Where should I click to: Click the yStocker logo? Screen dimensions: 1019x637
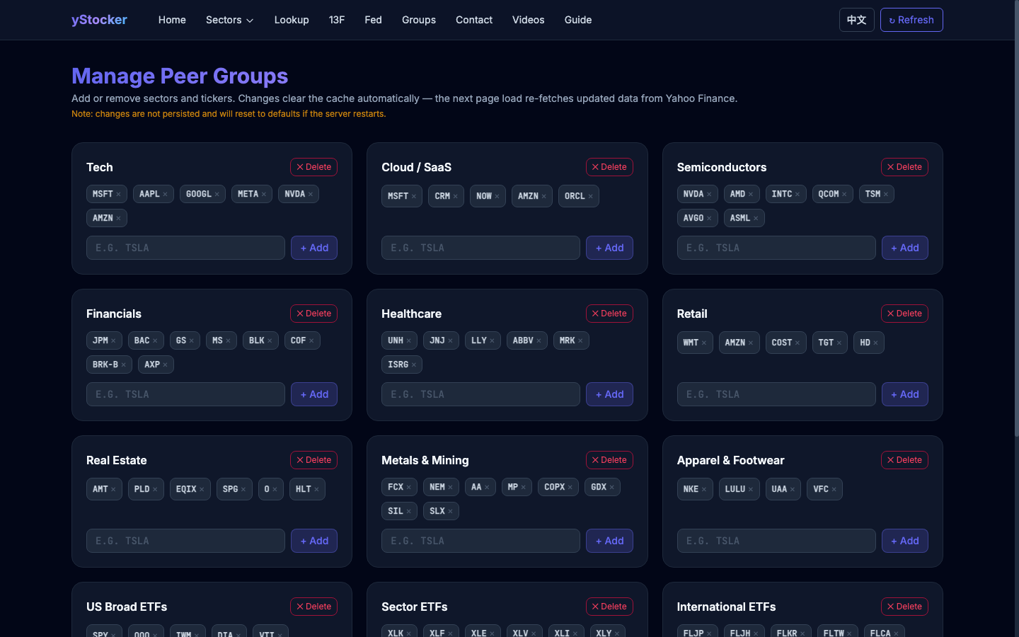click(99, 20)
